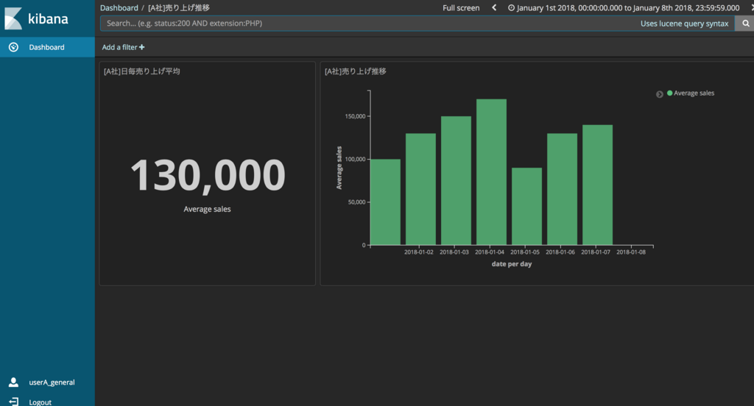Click the [A社]売り上げ推移 breadcrumb title
The height and width of the screenshot is (406, 754).
coord(178,7)
